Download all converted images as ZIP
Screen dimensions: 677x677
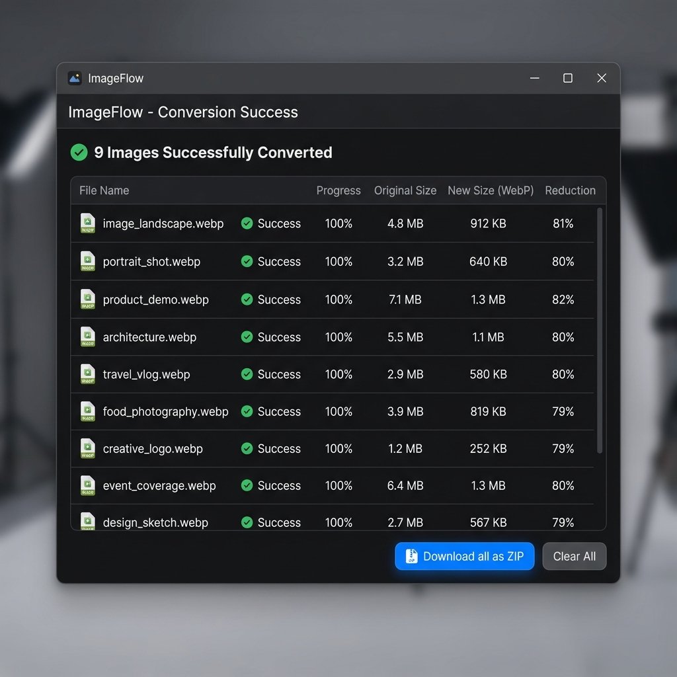tap(465, 556)
